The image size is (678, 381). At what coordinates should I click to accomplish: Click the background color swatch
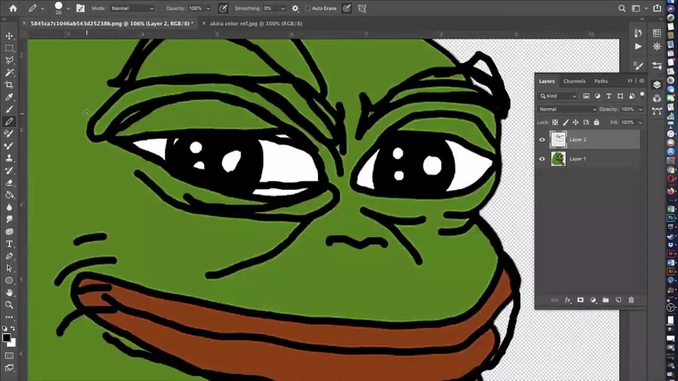(12, 343)
